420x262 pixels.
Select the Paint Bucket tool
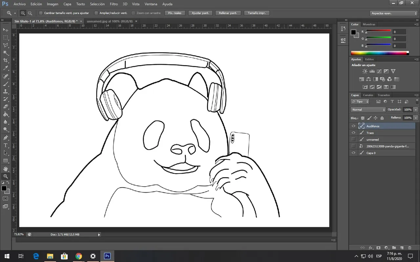click(6, 114)
